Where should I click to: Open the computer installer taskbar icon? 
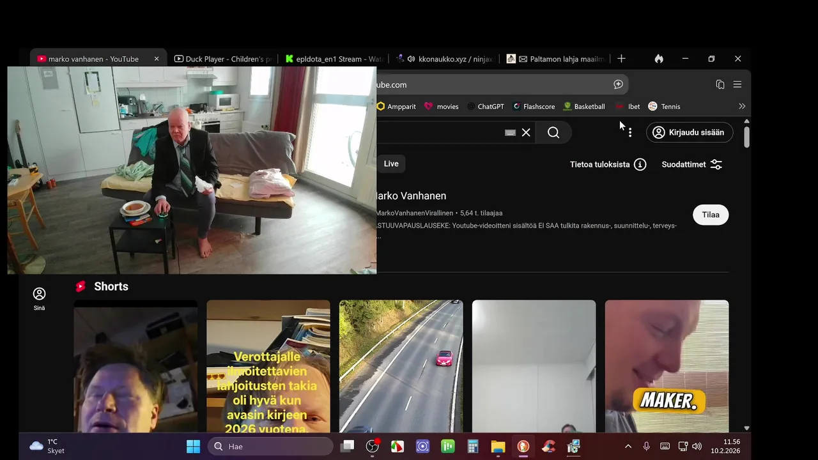click(x=574, y=447)
